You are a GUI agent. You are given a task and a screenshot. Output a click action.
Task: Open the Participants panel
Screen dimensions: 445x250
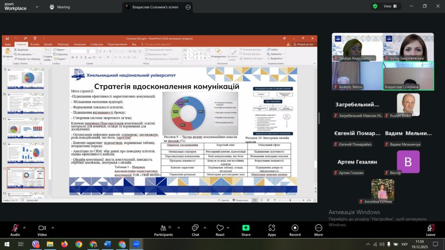click(163, 228)
